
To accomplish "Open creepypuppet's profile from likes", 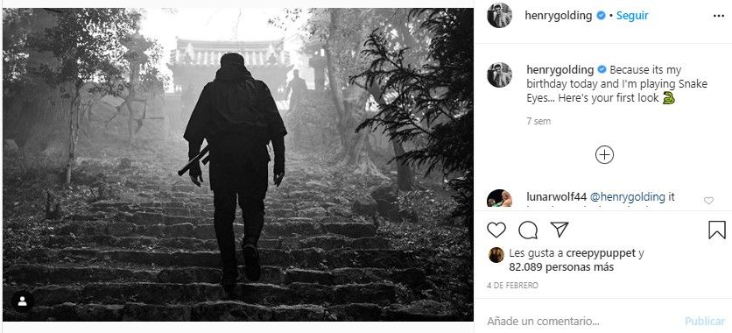I will coord(601,253).
